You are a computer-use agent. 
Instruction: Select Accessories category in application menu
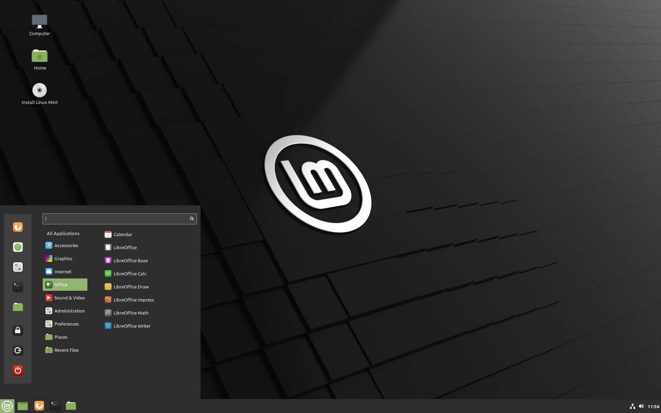(66, 245)
